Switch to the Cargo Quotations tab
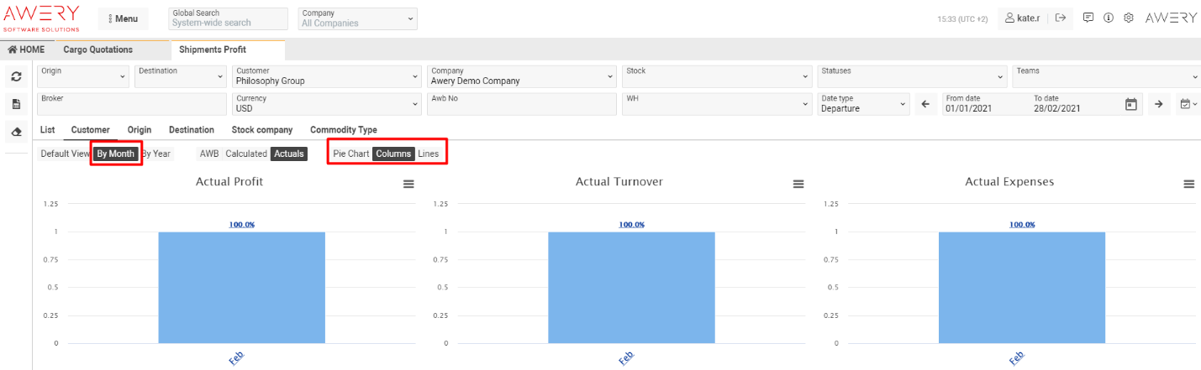Viewport: 1201px width, 370px height. (97, 50)
